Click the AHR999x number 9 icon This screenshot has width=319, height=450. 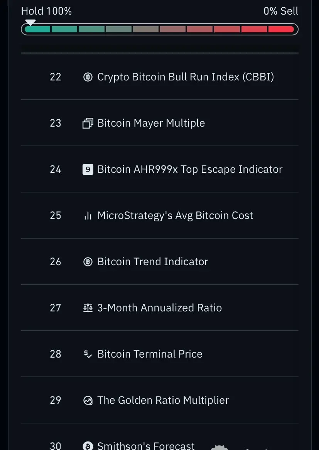pos(88,169)
